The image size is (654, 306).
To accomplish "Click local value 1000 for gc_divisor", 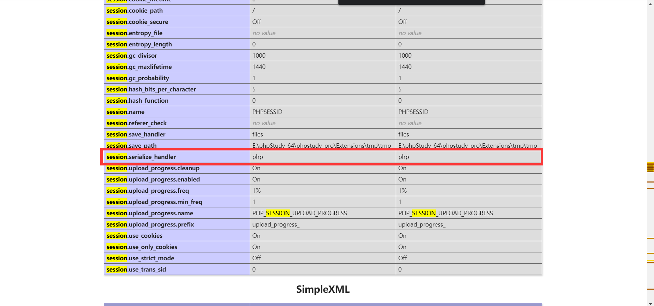I will coord(259,56).
